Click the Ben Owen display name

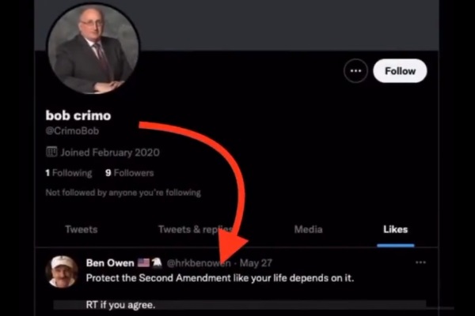click(110, 262)
